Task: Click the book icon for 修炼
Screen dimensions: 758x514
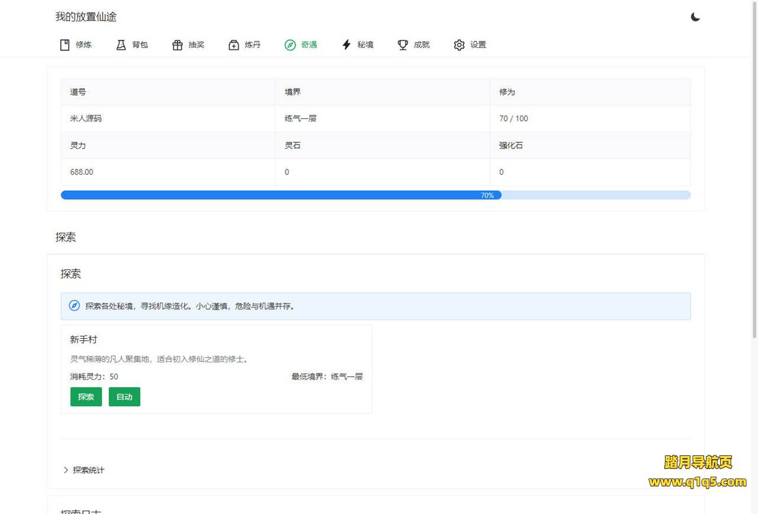Action: pyautogui.click(x=65, y=45)
